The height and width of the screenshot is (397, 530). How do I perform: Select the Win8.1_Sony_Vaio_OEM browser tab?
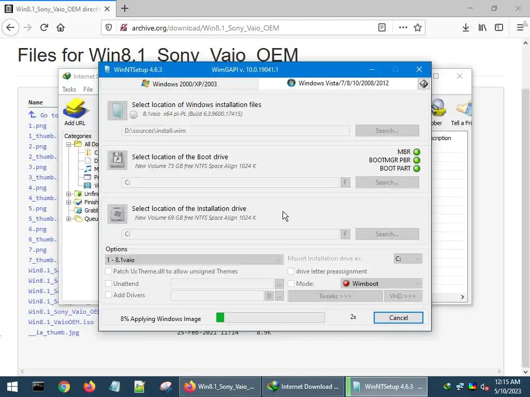pyautogui.click(x=57, y=9)
